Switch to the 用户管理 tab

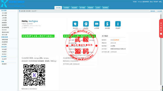tap(82, 8)
